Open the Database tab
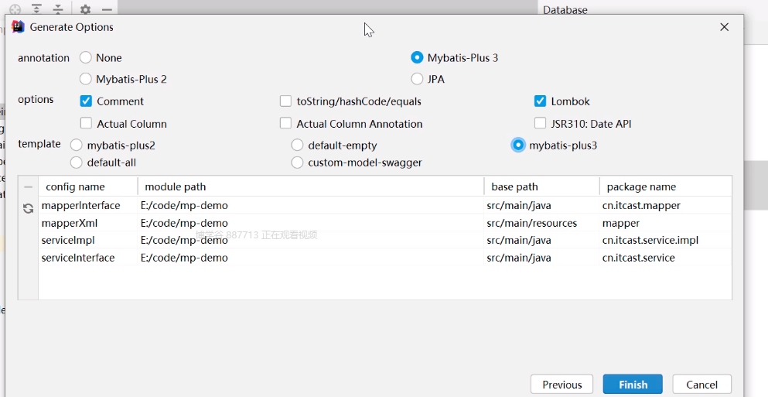 [565, 10]
